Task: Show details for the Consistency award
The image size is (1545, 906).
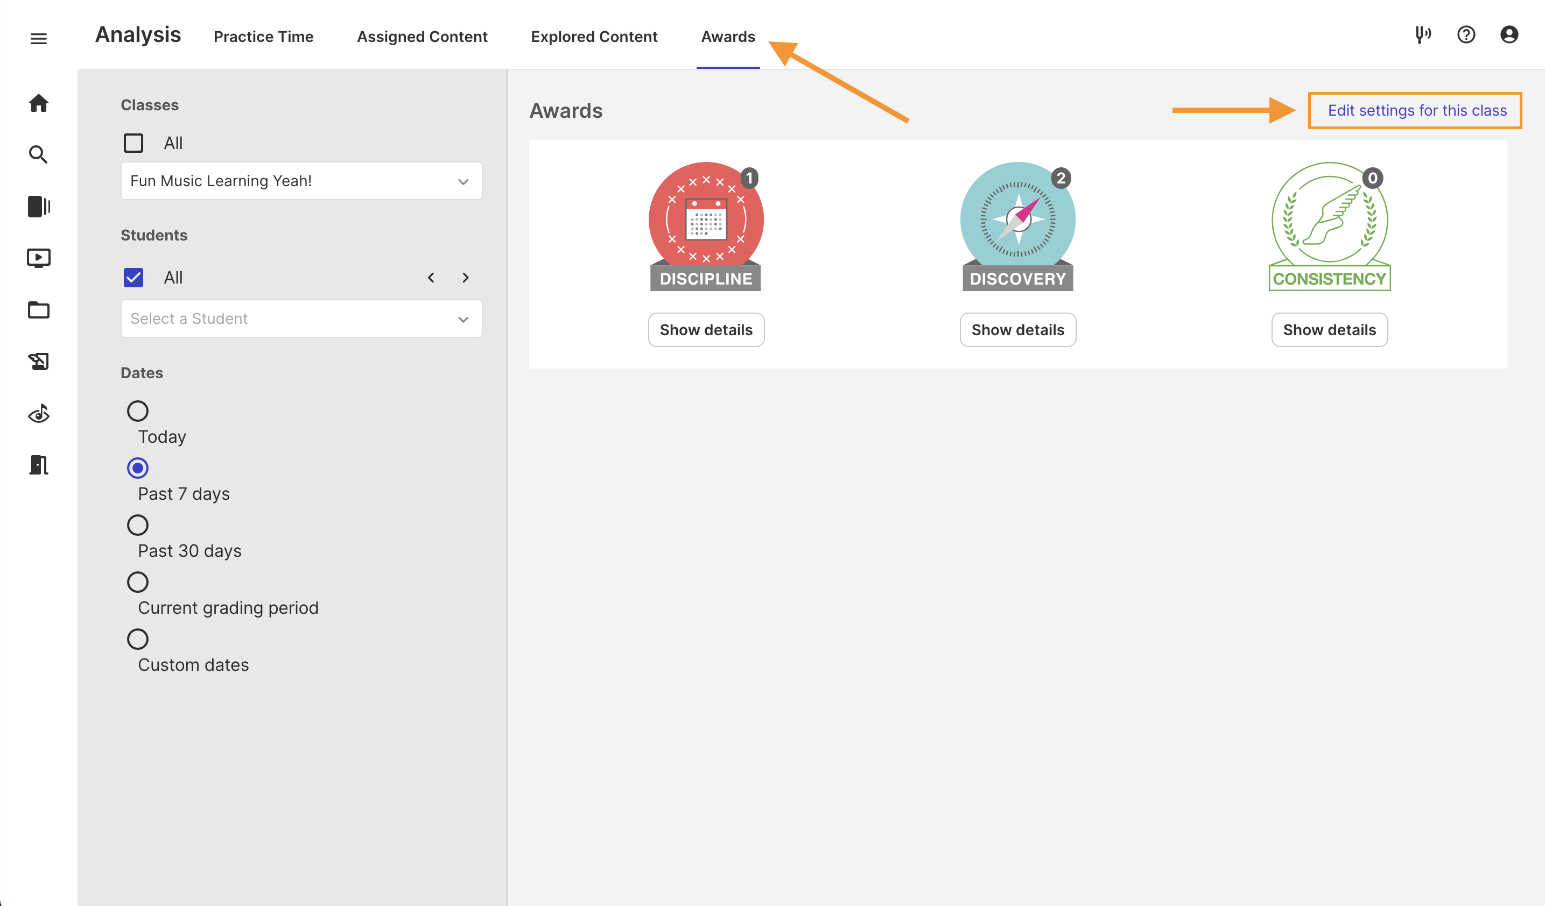Action: pyautogui.click(x=1329, y=330)
